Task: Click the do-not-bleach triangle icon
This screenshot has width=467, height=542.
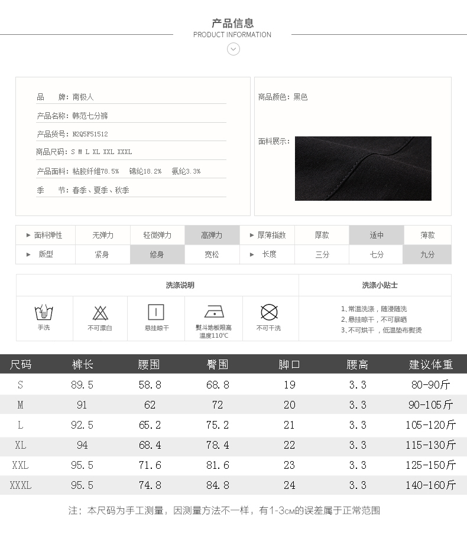Action: [x=100, y=312]
